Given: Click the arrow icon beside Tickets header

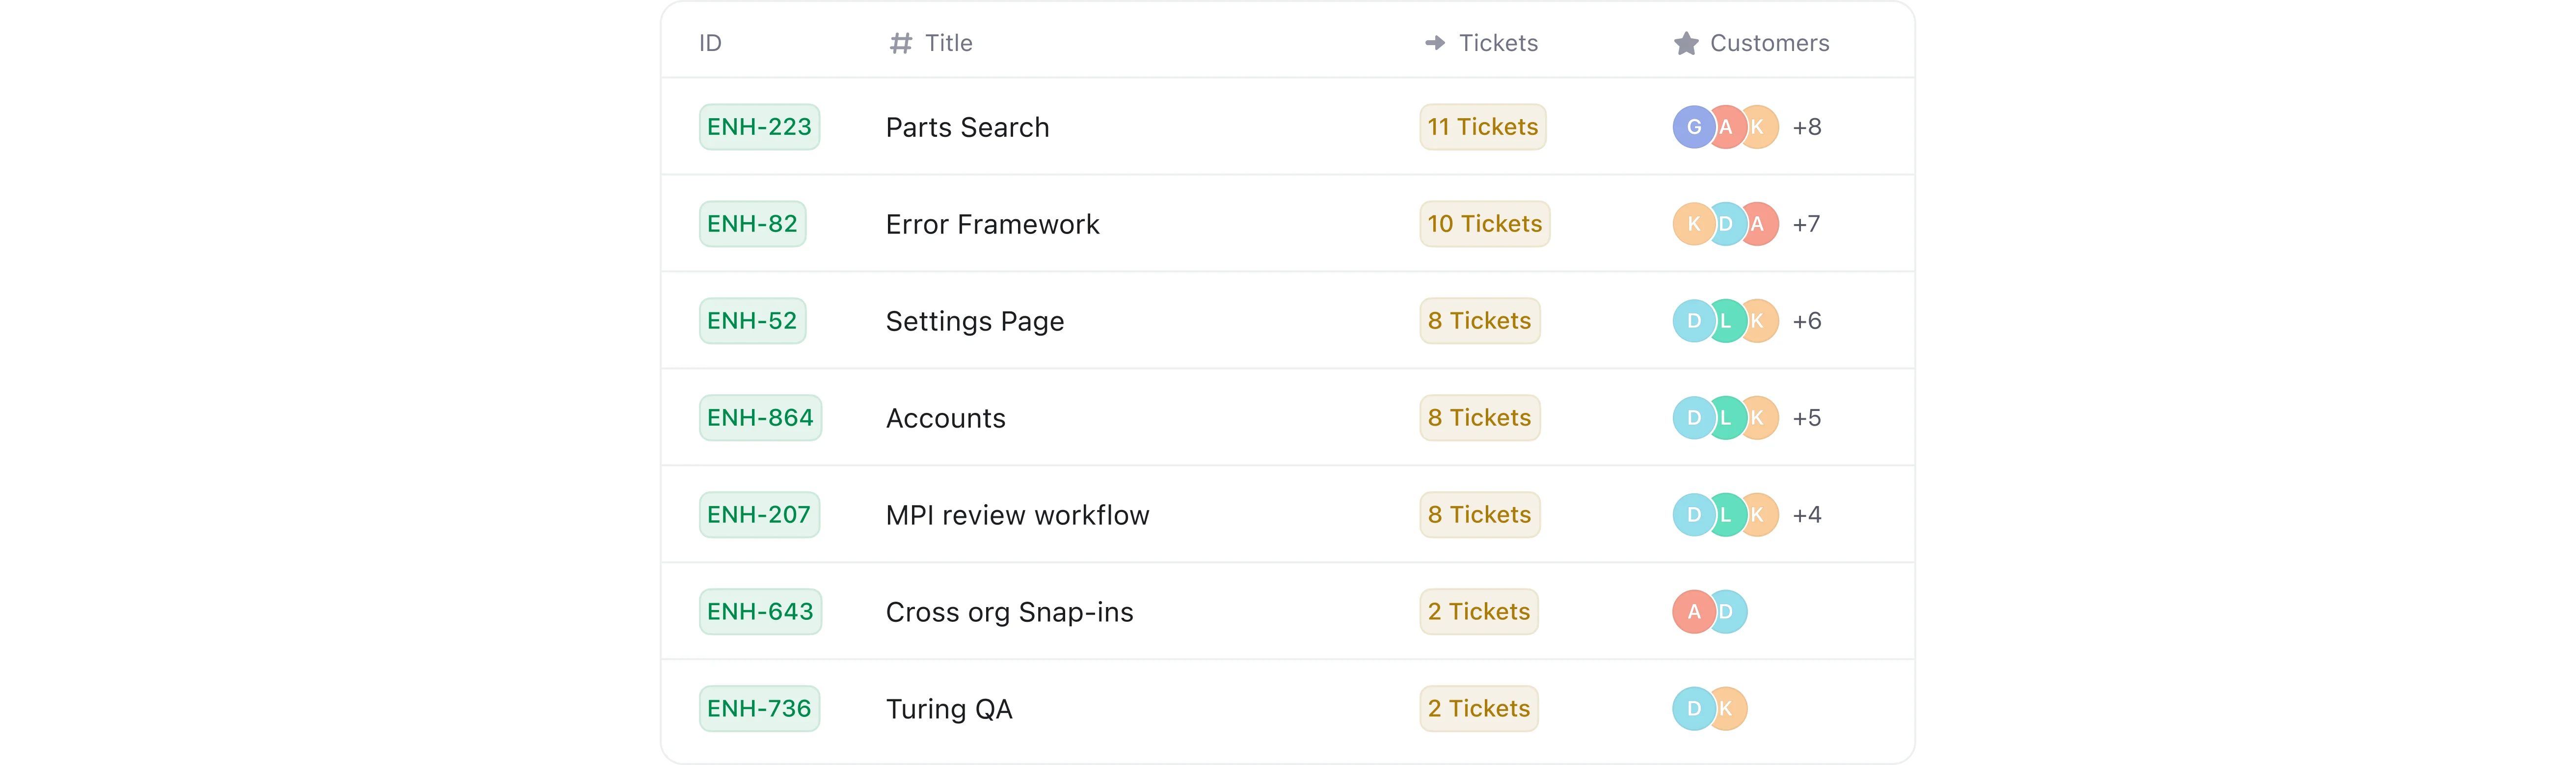Looking at the screenshot, I should click(x=1435, y=43).
